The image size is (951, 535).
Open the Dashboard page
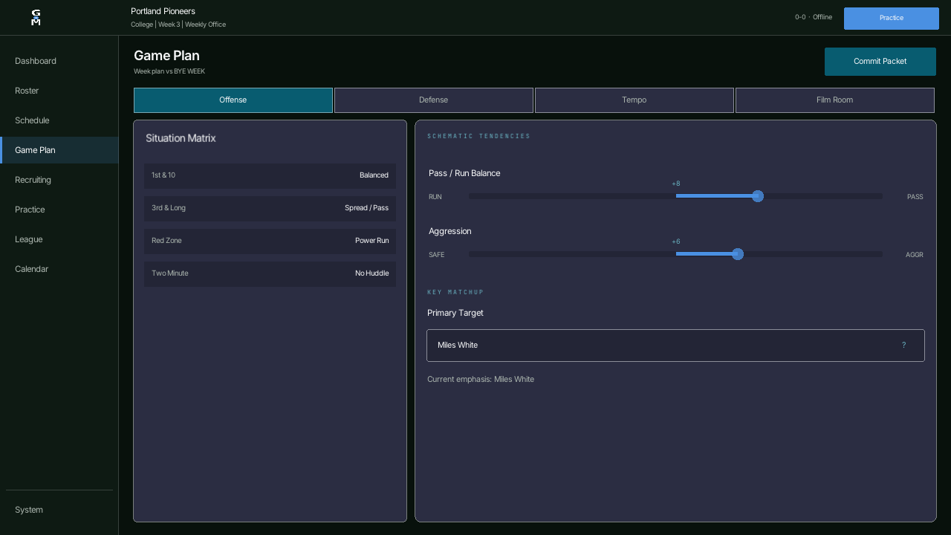[59, 61]
